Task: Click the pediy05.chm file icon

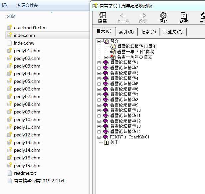Action: click(x=10, y=81)
